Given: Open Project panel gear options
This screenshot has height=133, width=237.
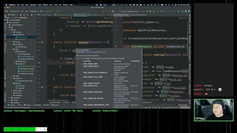Looking at the screenshot, I should coord(31,15).
